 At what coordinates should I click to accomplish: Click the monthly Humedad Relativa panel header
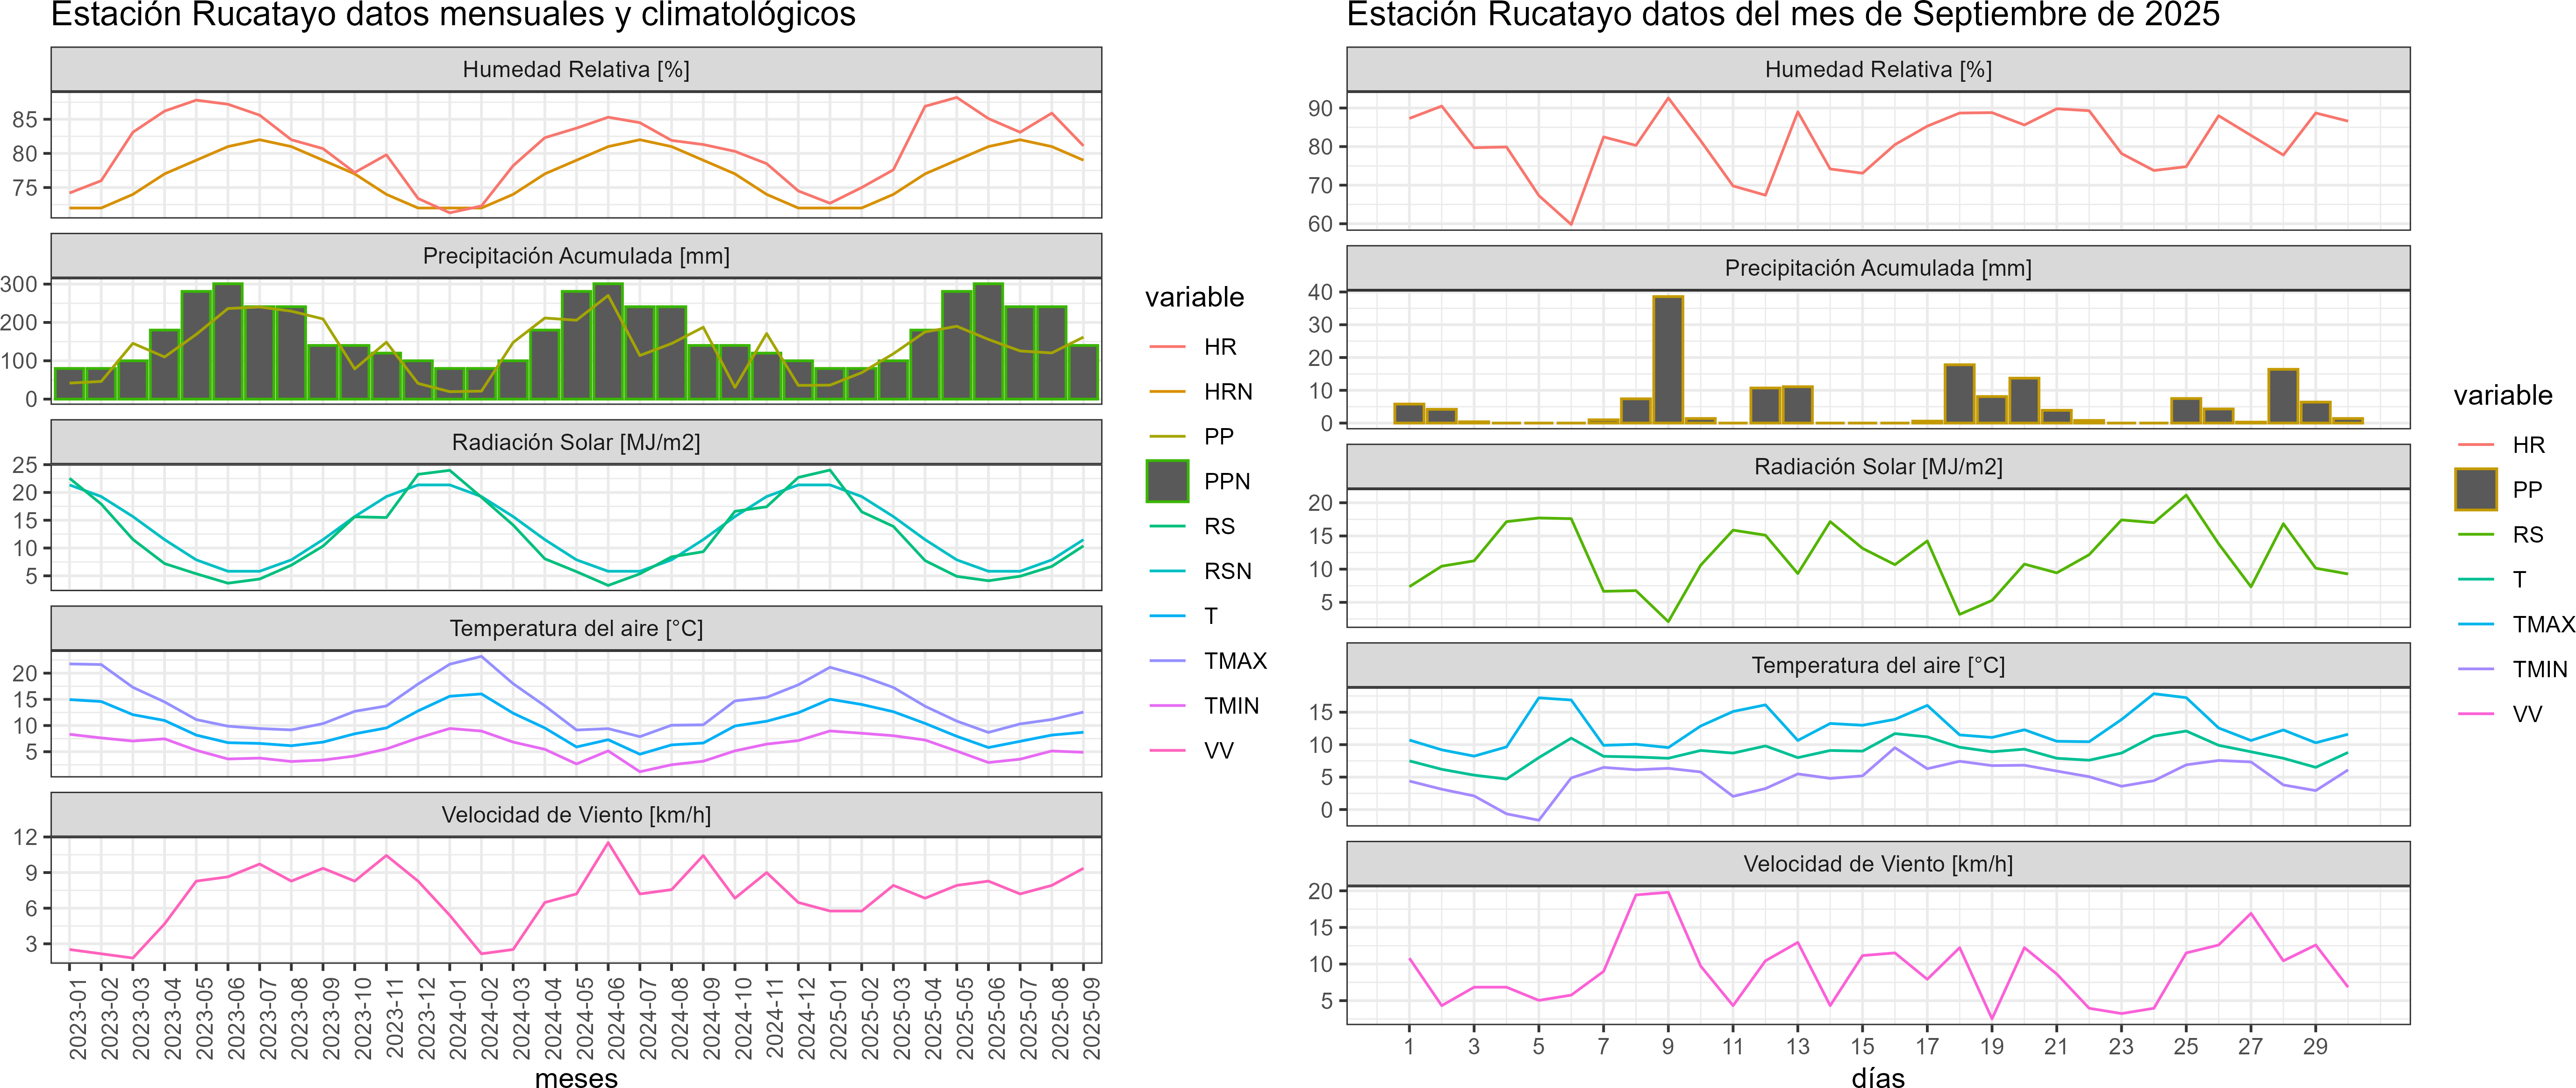point(576,69)
